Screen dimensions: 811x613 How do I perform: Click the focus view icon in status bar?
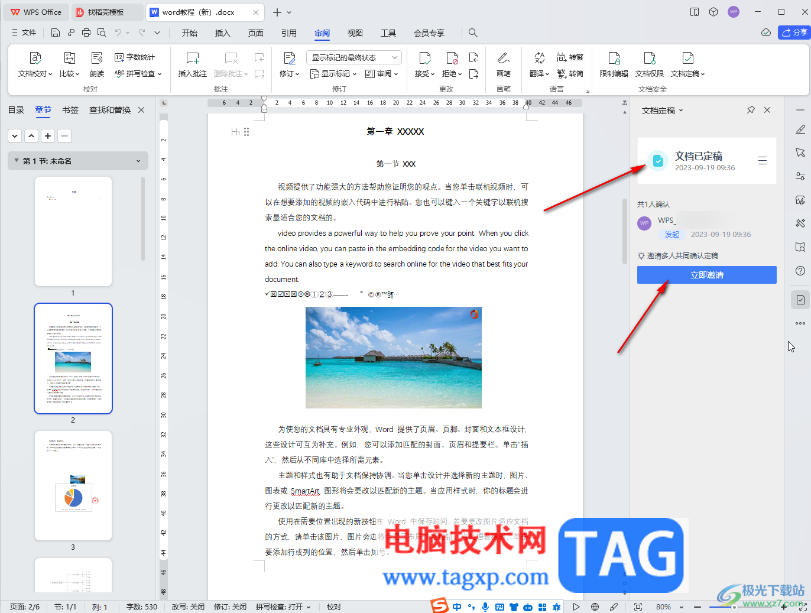[x=638, y=606]
